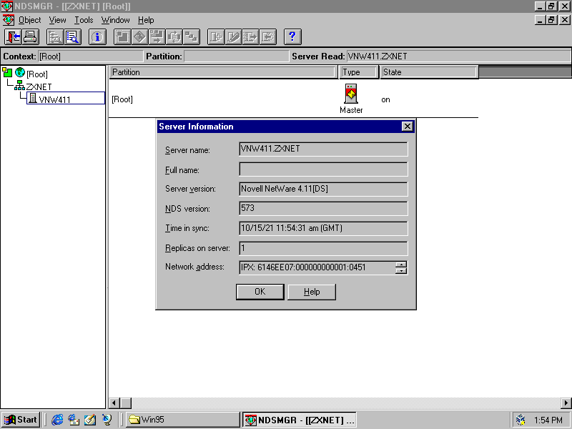This screenshot has width=572, height=429.
Task: Close the Server Information dialog
Action: pos(407,127)
